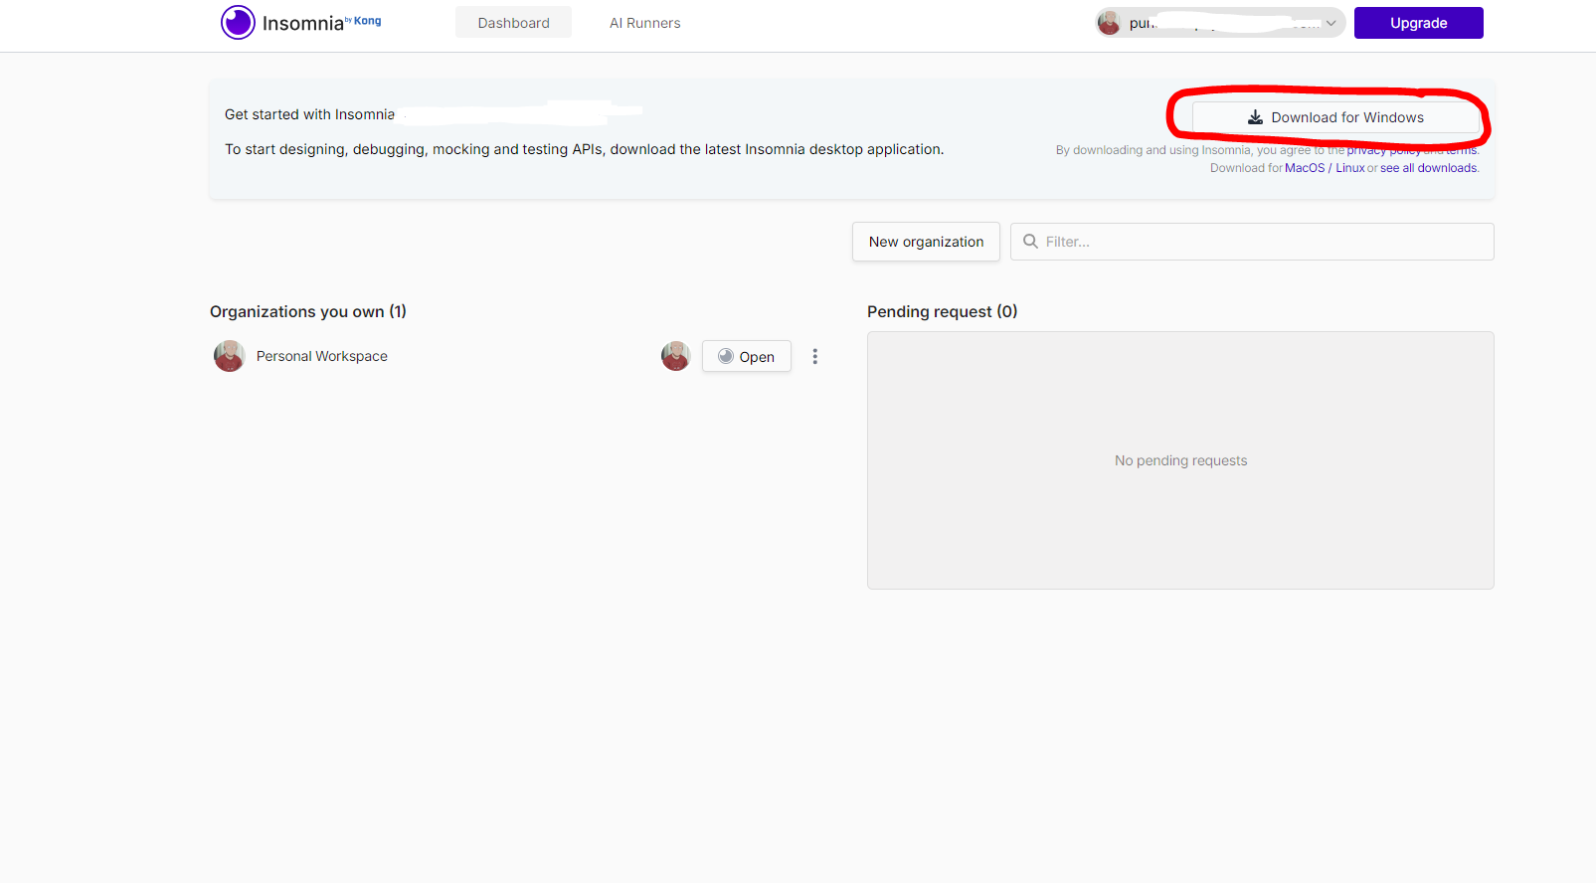
Task: Select Personal Workspace organization name
Action: [322, 356]
